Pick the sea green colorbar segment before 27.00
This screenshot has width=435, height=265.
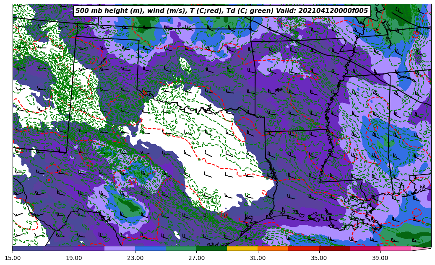click(181, 248)
